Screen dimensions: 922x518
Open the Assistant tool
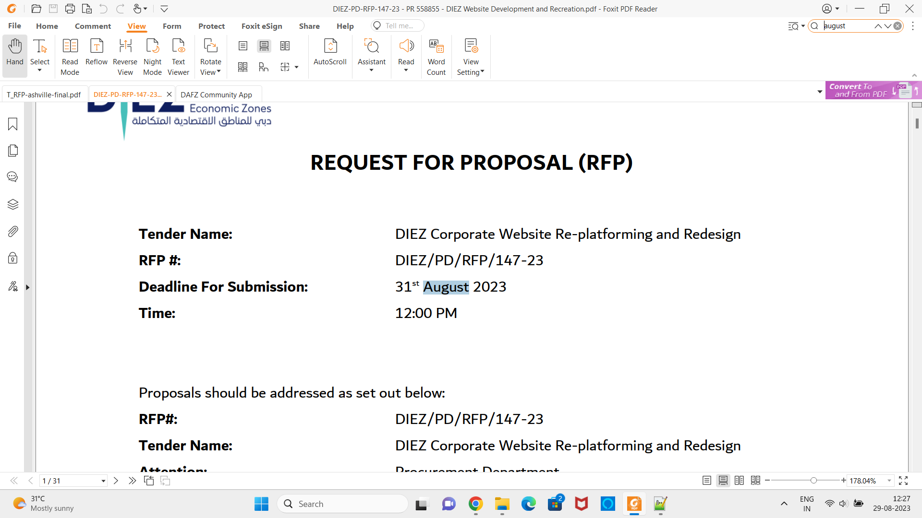372,55
